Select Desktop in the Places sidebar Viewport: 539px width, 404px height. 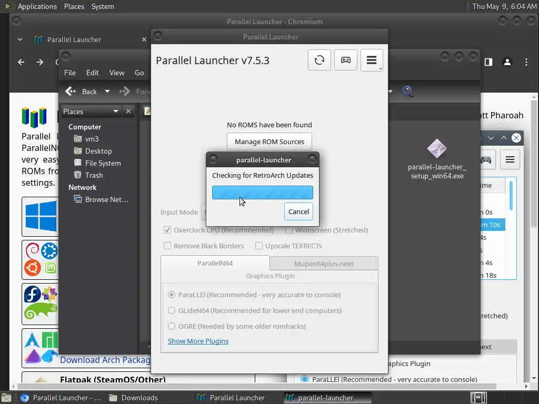click(98, 151)
